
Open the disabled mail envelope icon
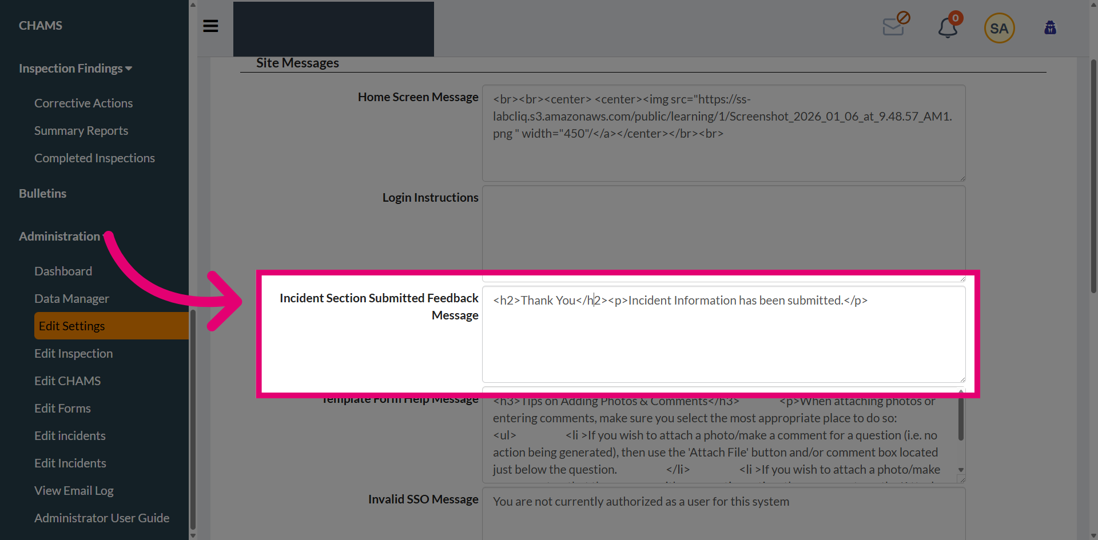896,25
